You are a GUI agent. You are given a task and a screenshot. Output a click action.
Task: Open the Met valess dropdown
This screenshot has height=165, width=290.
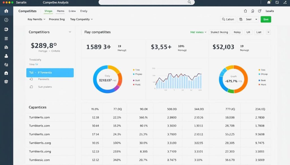[x=198, y=32]
